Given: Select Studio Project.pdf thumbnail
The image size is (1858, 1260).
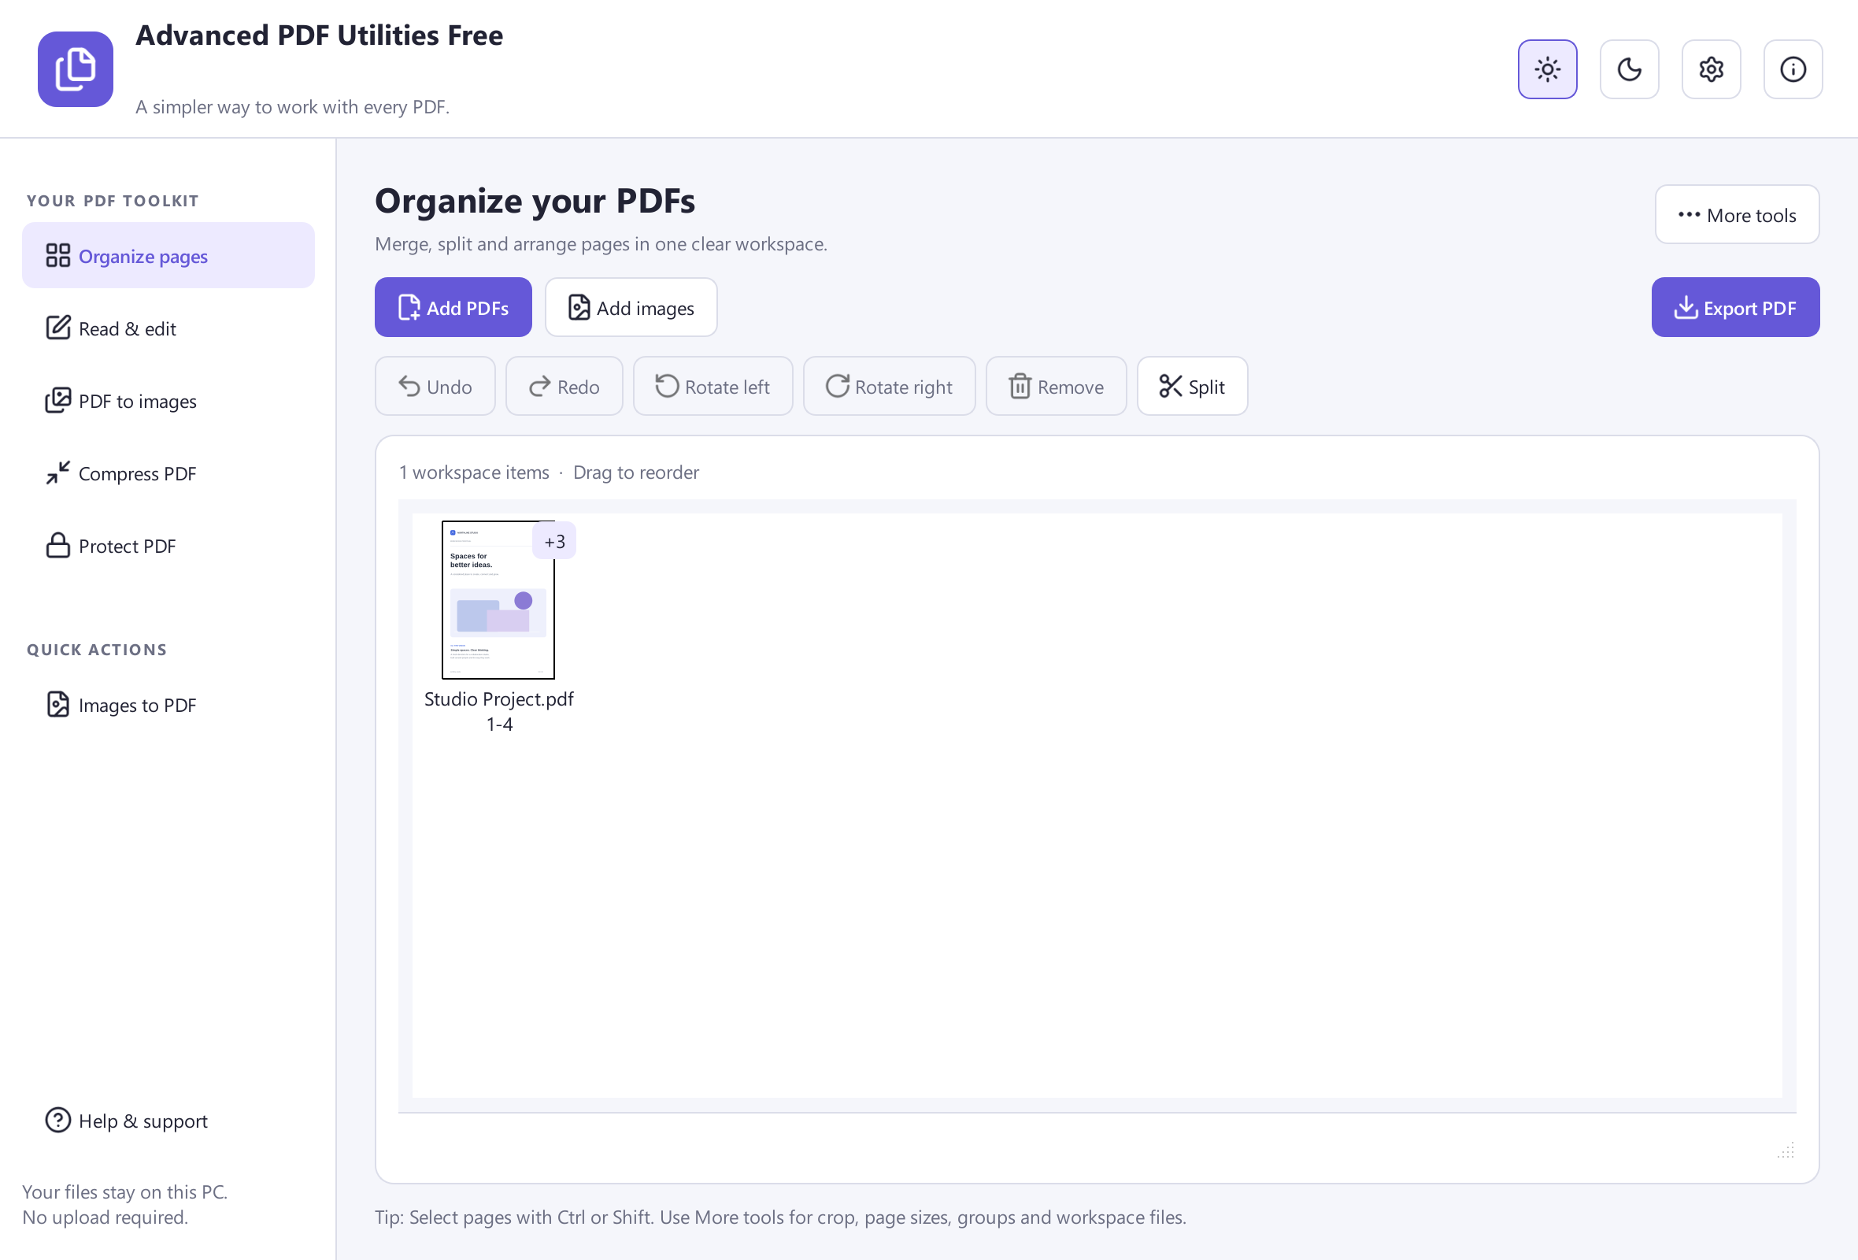Looking at the screenshot, I should click(498, 600).
